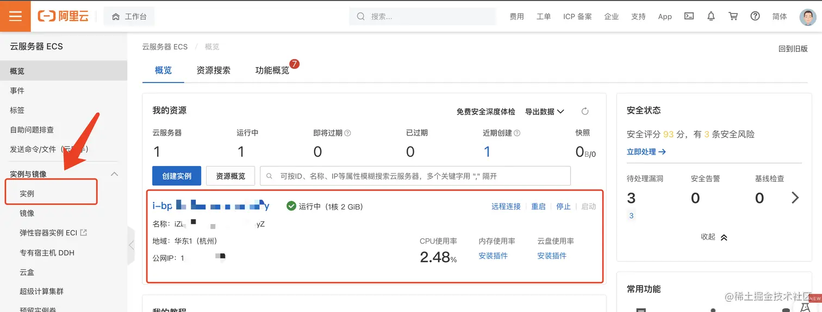The image size is (822, 312).
Task: Open the help question-mark icon
Action: coord(755,16)
